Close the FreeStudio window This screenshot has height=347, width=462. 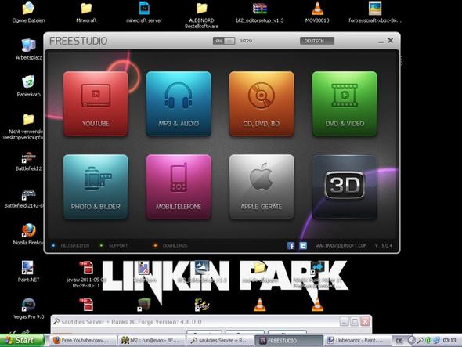tap(391, 41)
